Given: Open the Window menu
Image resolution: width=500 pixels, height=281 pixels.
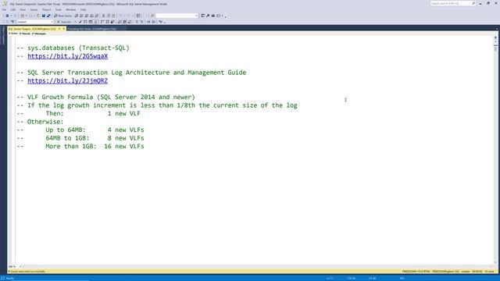Looking at the screenshot, I should (71, 9).
